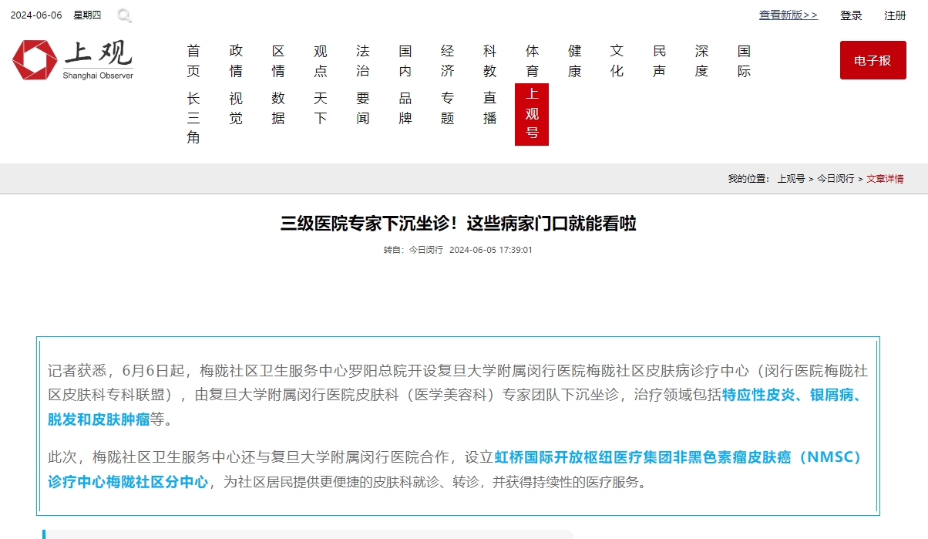
Task: Open the 数据 navigation item
Action: [278, 108]
